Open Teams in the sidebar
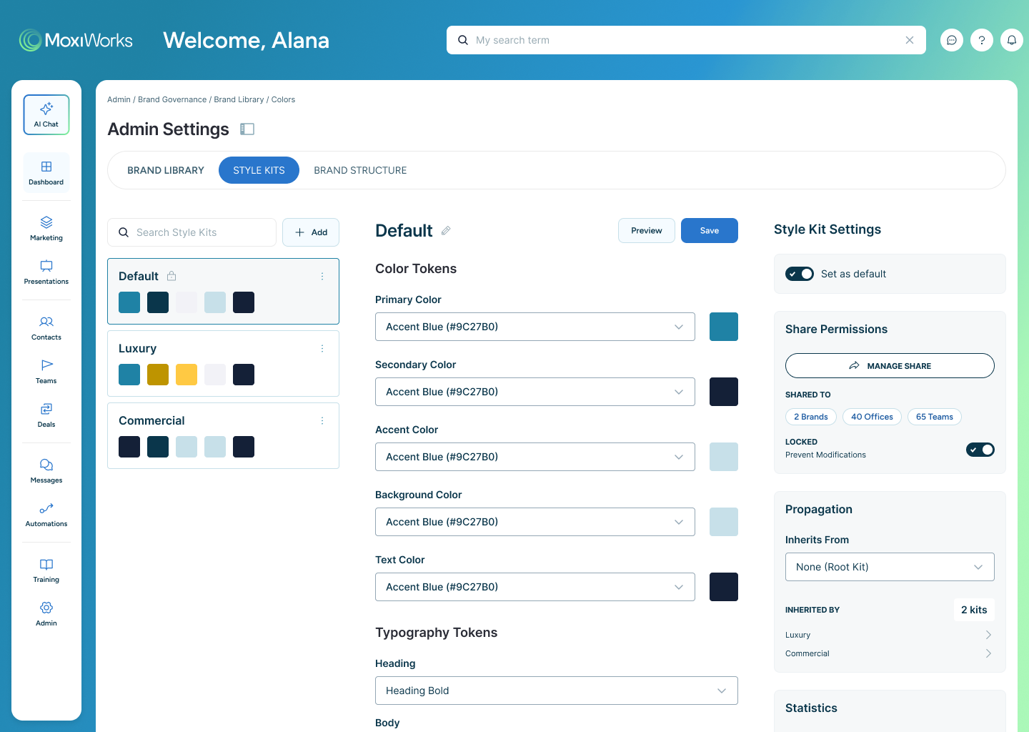 point(46,371)
